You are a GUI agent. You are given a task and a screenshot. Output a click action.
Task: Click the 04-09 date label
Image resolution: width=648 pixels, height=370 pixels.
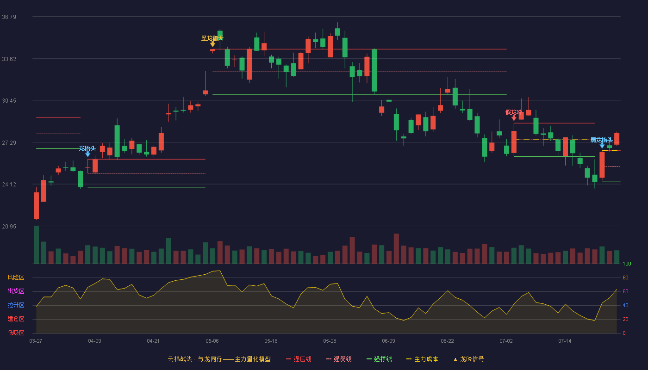click(94, 341)
